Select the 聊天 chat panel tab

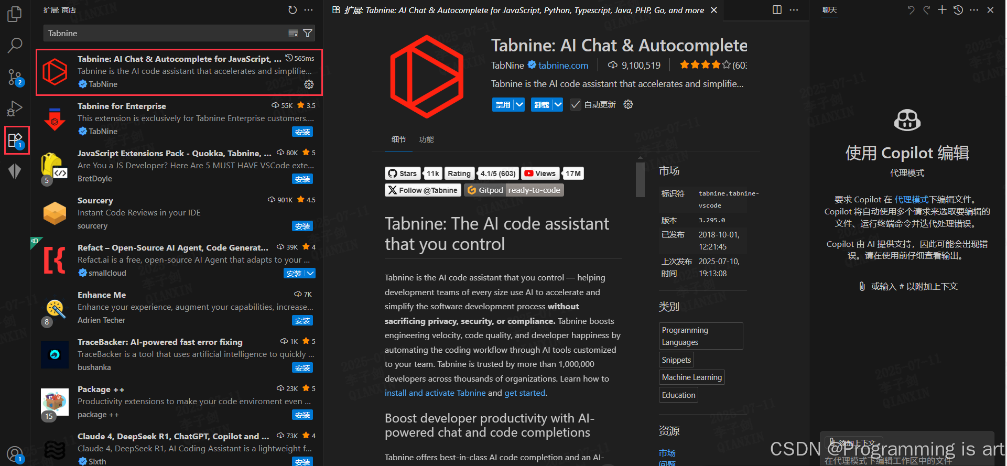pyautogui.click(x=830, y=10)
